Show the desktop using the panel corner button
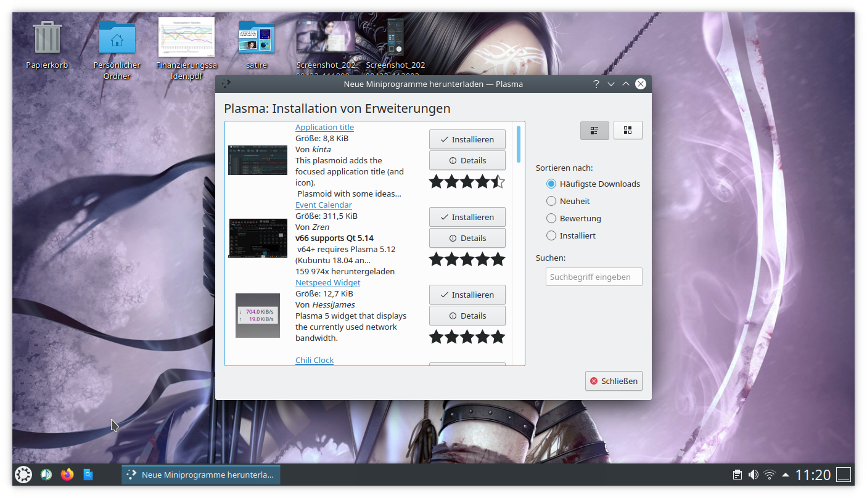 click(844, 475)
